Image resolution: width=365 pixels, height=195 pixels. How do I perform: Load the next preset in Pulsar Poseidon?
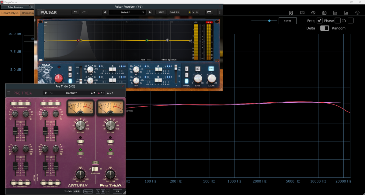(x=150, y=12)
